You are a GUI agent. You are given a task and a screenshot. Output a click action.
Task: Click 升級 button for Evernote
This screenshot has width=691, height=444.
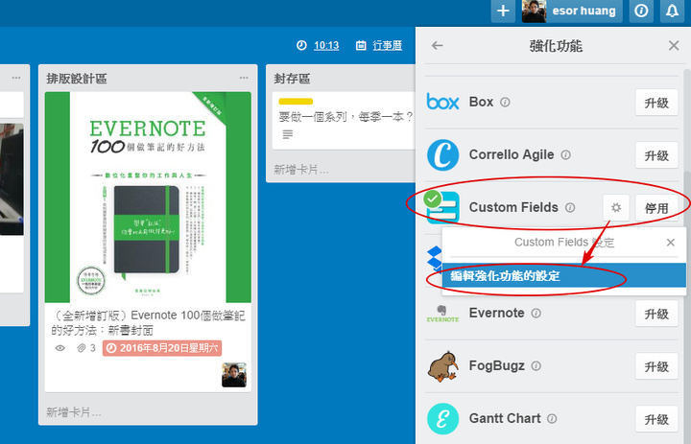[656, 314]
